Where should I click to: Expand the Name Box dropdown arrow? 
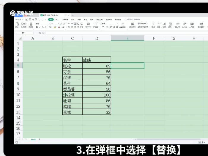click(32, 33)
